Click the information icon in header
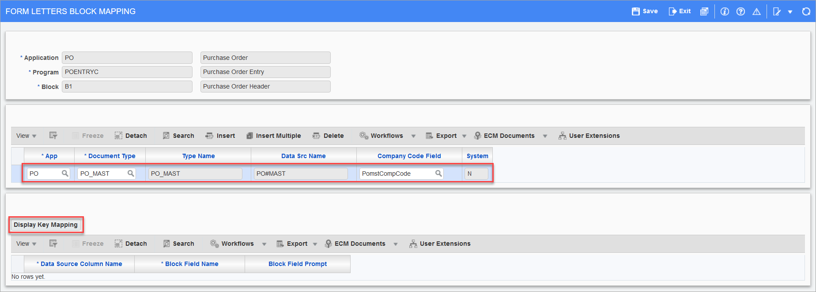Image resolution: width=816 pixels, height=292 pixels. tap(725, 11)
